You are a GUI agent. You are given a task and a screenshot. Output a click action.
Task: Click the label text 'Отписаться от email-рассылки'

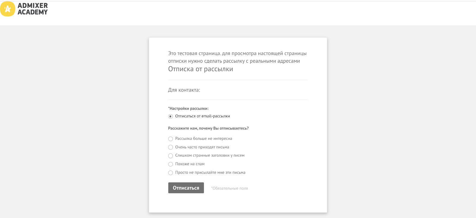point(203,116)
